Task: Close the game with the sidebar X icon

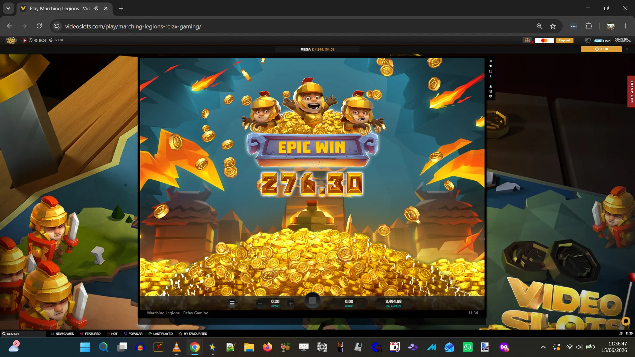Action: 491,61
